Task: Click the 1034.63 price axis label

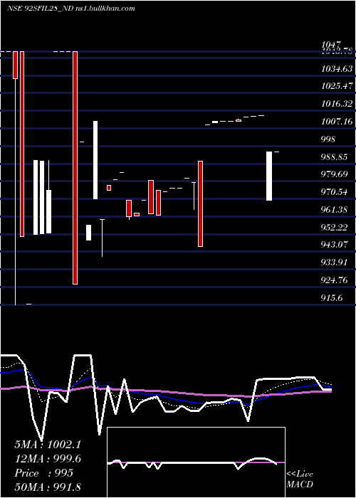Action: tap(337, 68)
